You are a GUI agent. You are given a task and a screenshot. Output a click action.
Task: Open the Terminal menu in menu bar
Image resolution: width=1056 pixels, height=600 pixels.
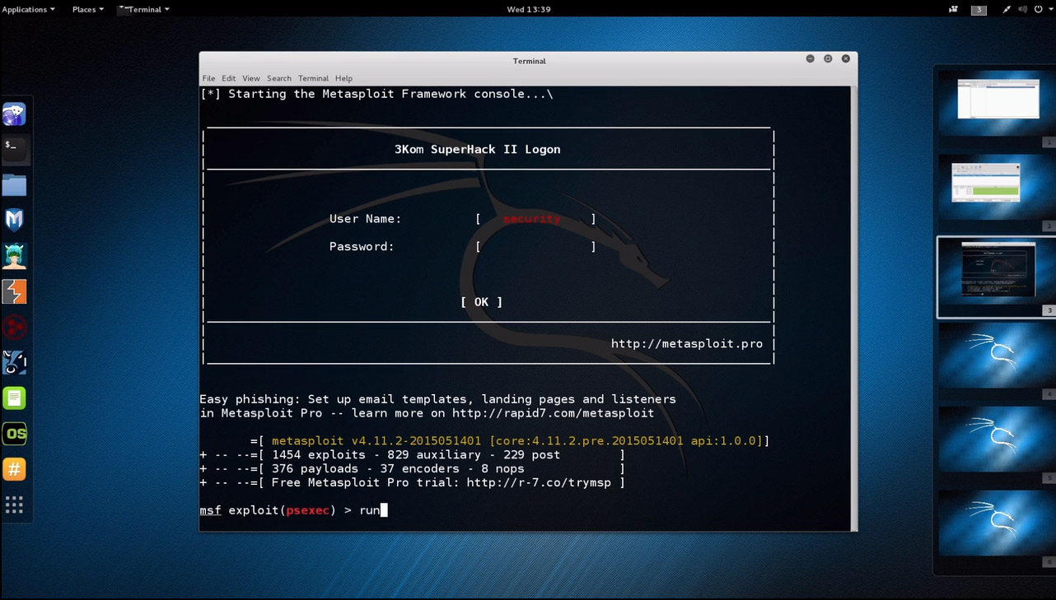[313, 78]
